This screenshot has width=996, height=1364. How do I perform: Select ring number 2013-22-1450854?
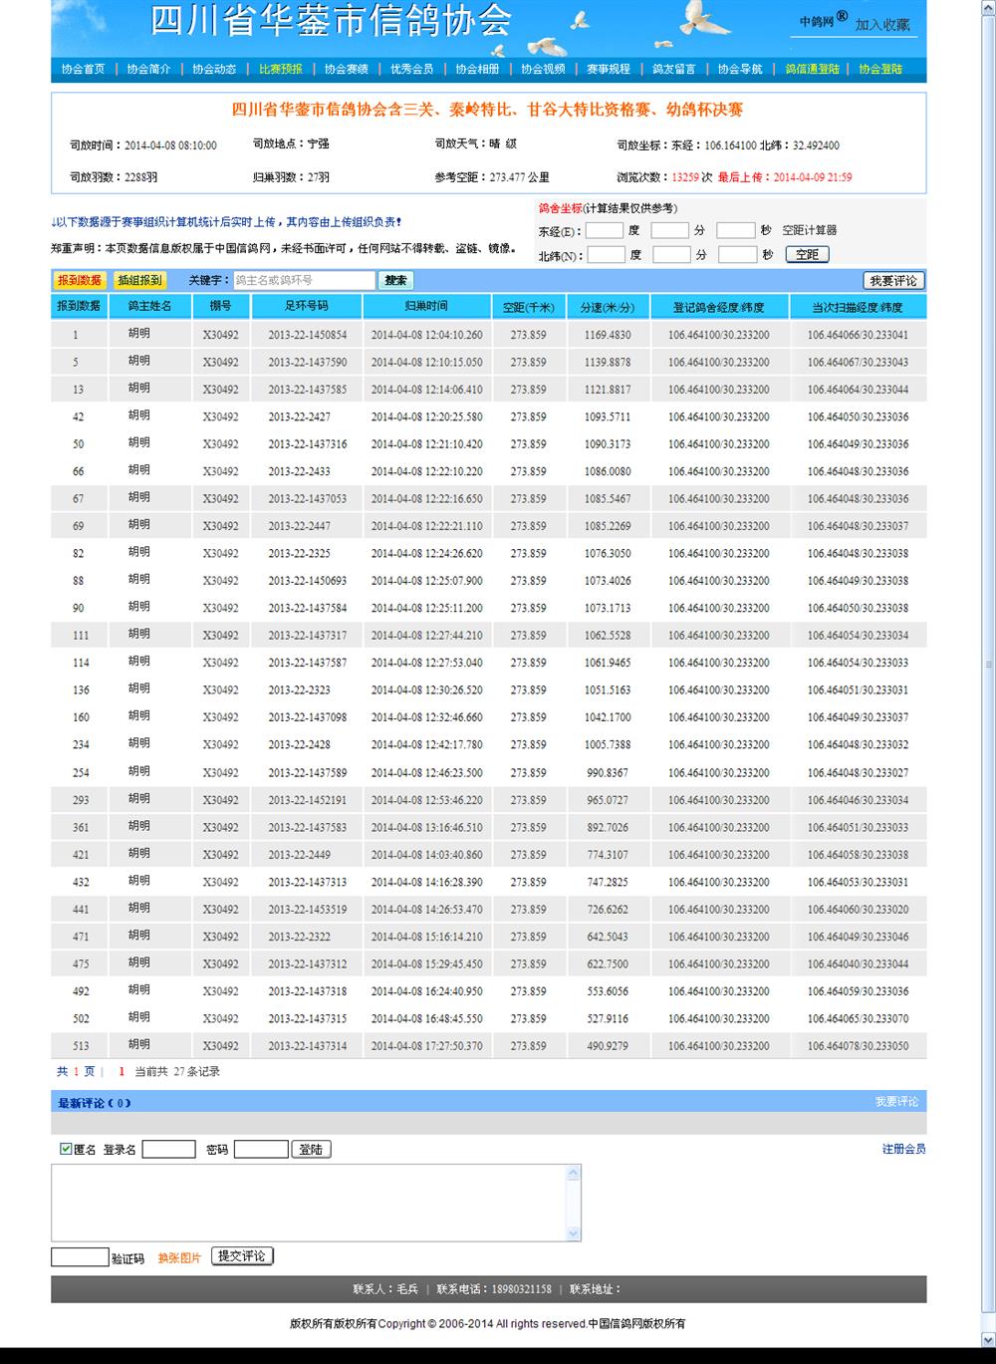(308, 335)
